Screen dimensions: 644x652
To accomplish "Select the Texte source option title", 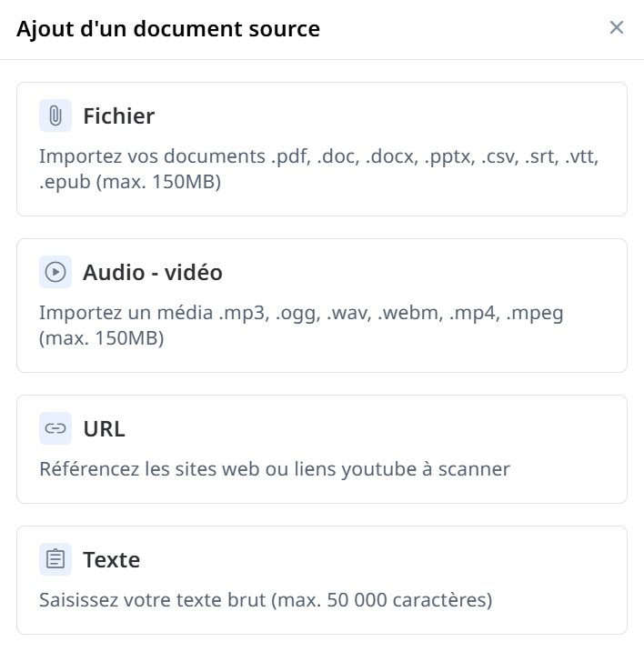I will [x=111, y=560].
